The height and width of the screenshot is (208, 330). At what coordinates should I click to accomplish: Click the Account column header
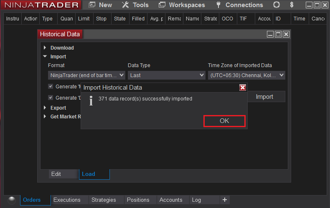264,19
